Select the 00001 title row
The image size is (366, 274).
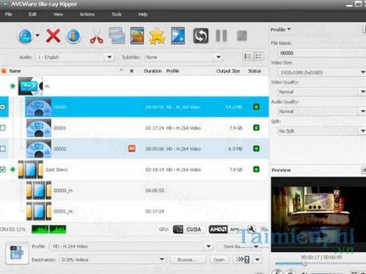pos(134,127)
